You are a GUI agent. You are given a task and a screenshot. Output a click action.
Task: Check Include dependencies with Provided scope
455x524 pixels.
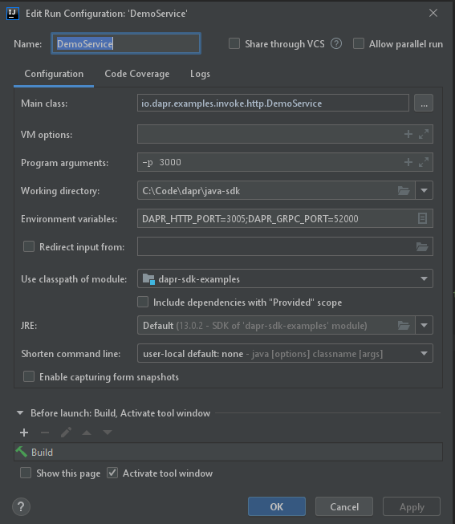coord(143,302)
